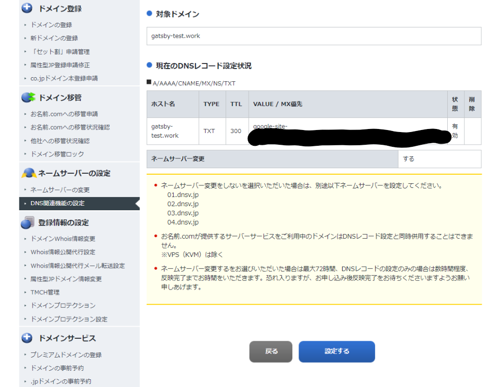Click the ネームサーバーの設定 section heading
The height and width of the screenshot is (387, 497).
click(74, 173)
